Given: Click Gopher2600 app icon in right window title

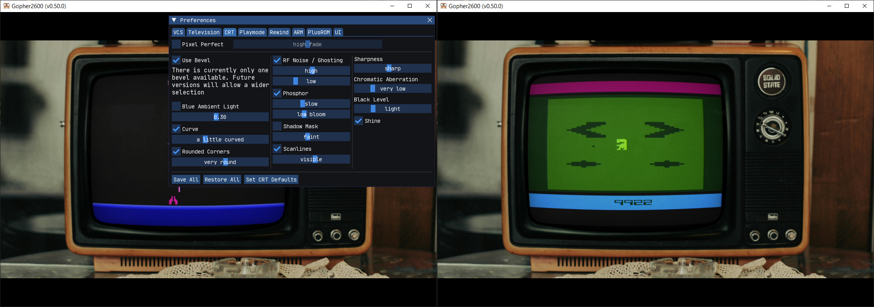Looking at the screenshot, I should (x=444, y=6).
